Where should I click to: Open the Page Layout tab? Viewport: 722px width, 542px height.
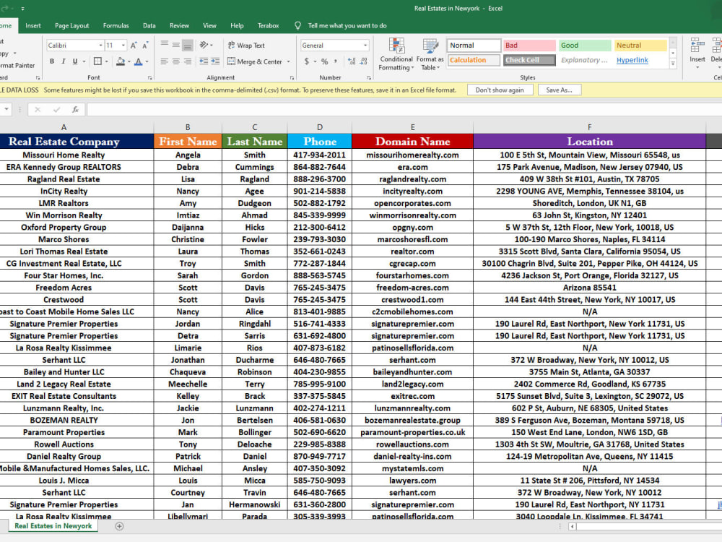pyautogui.click(x=71, y=26)
